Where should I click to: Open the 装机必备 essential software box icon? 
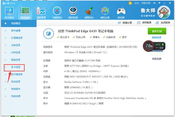coord(105,12)
